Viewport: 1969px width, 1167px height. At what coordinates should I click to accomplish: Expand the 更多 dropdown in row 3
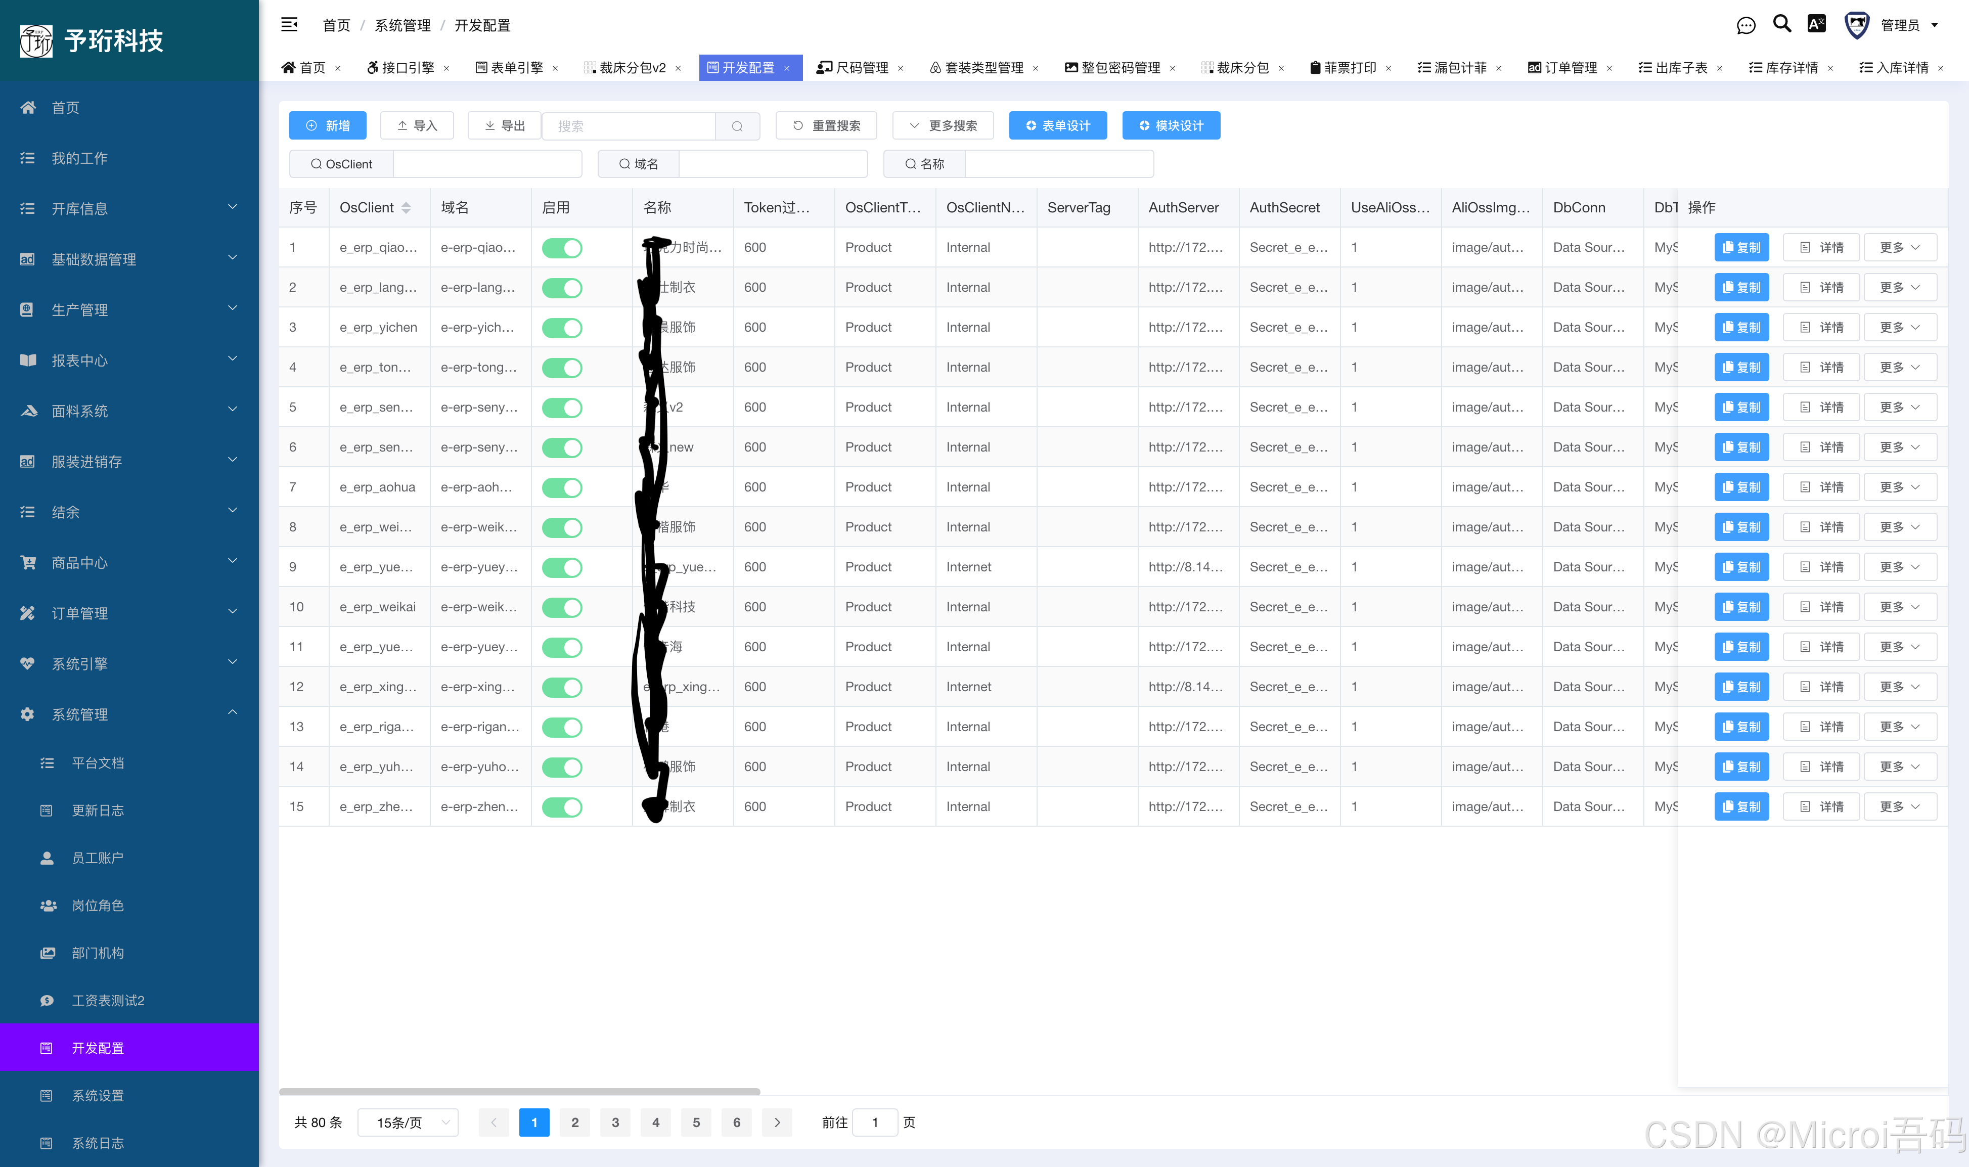point(1900,327)
